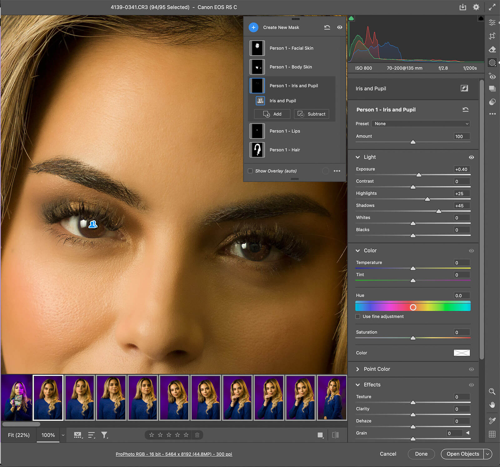Open Camera Raw settings gear
This screenshot has height=467, width=500.
coord(476,7)
